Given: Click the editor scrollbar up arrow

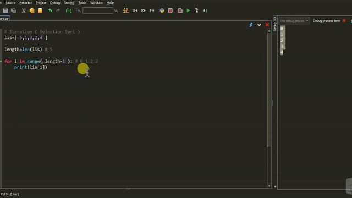Looking at the screenshot, I should tap(269, 31).
